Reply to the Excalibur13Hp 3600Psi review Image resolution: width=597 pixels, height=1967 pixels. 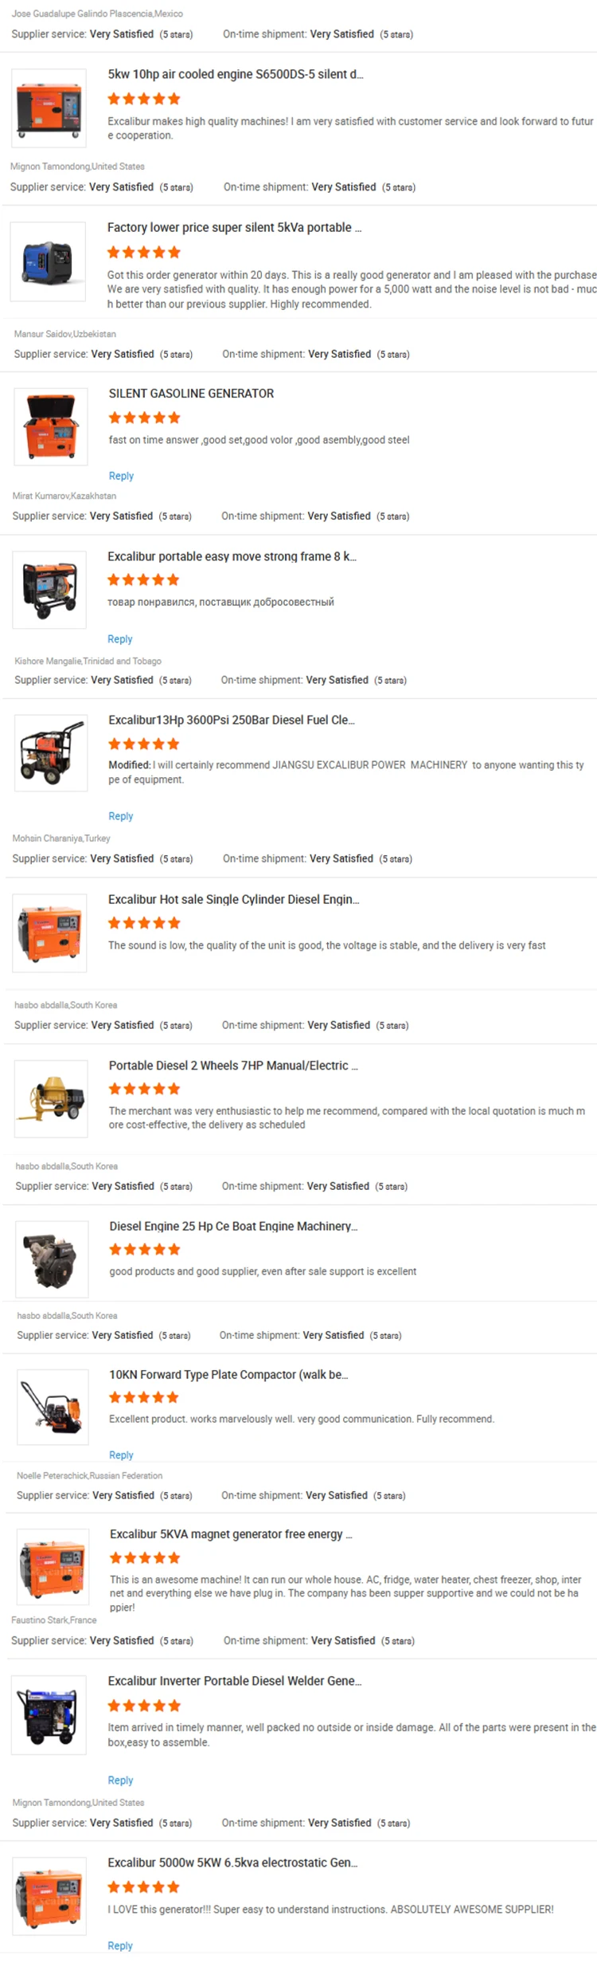click(121, 816)
